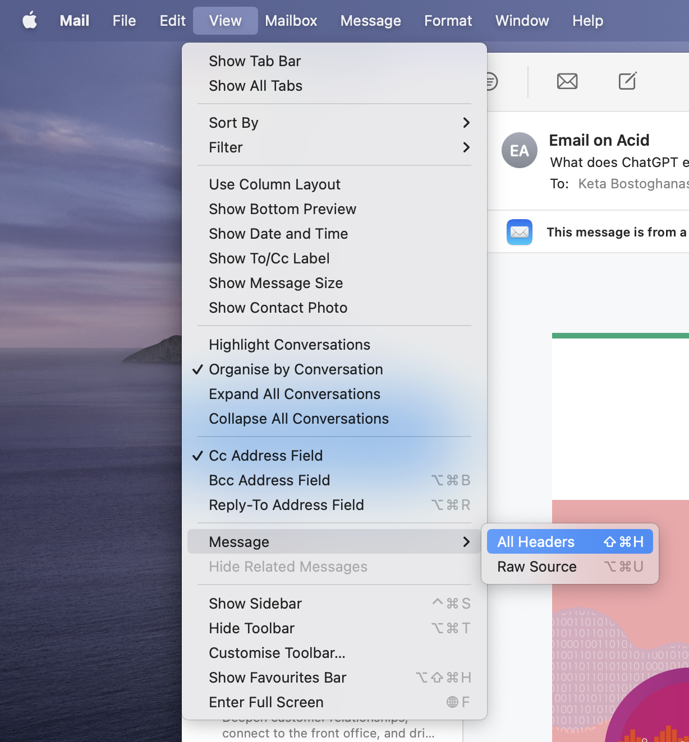This screenshot has width=689, height=742.
Task: Uncheck Organise by Conversation
Action: [x=296, y=369]
